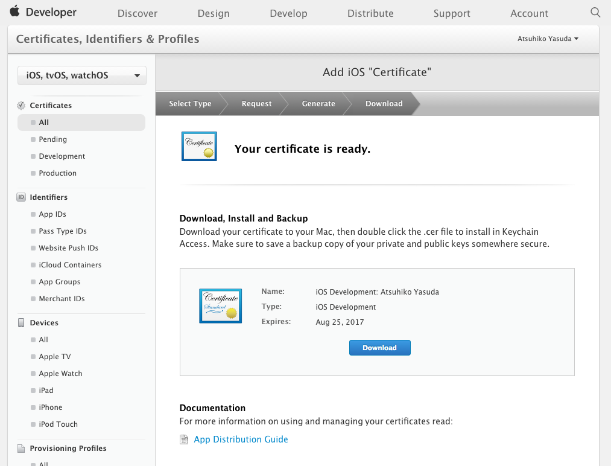Viewport: 611px width, 466px height.
Task: Click the Devices phone icon
Action: pyautogui.click(x=21, y=323)
